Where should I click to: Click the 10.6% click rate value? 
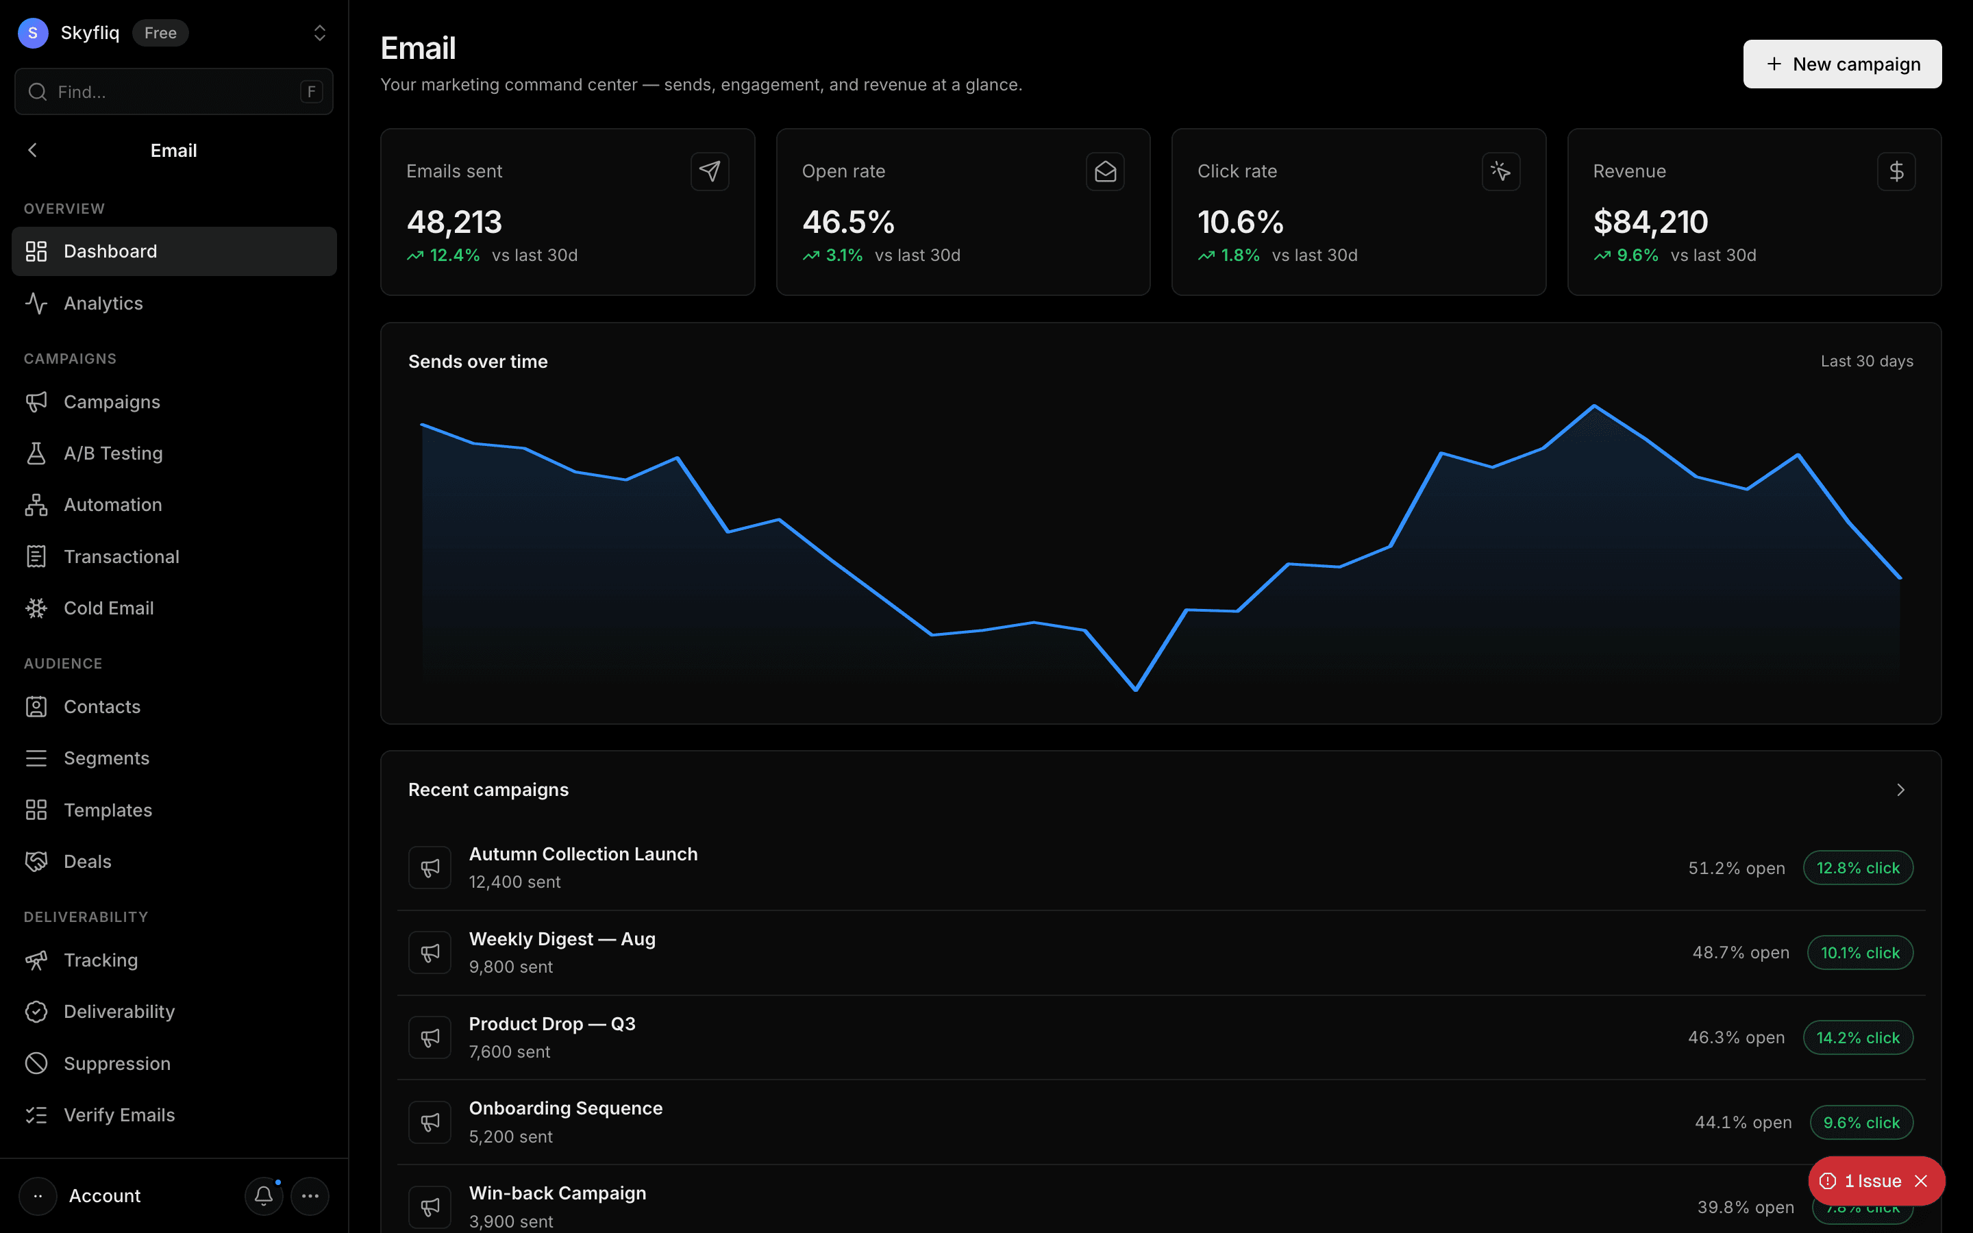click(1240, 222)
